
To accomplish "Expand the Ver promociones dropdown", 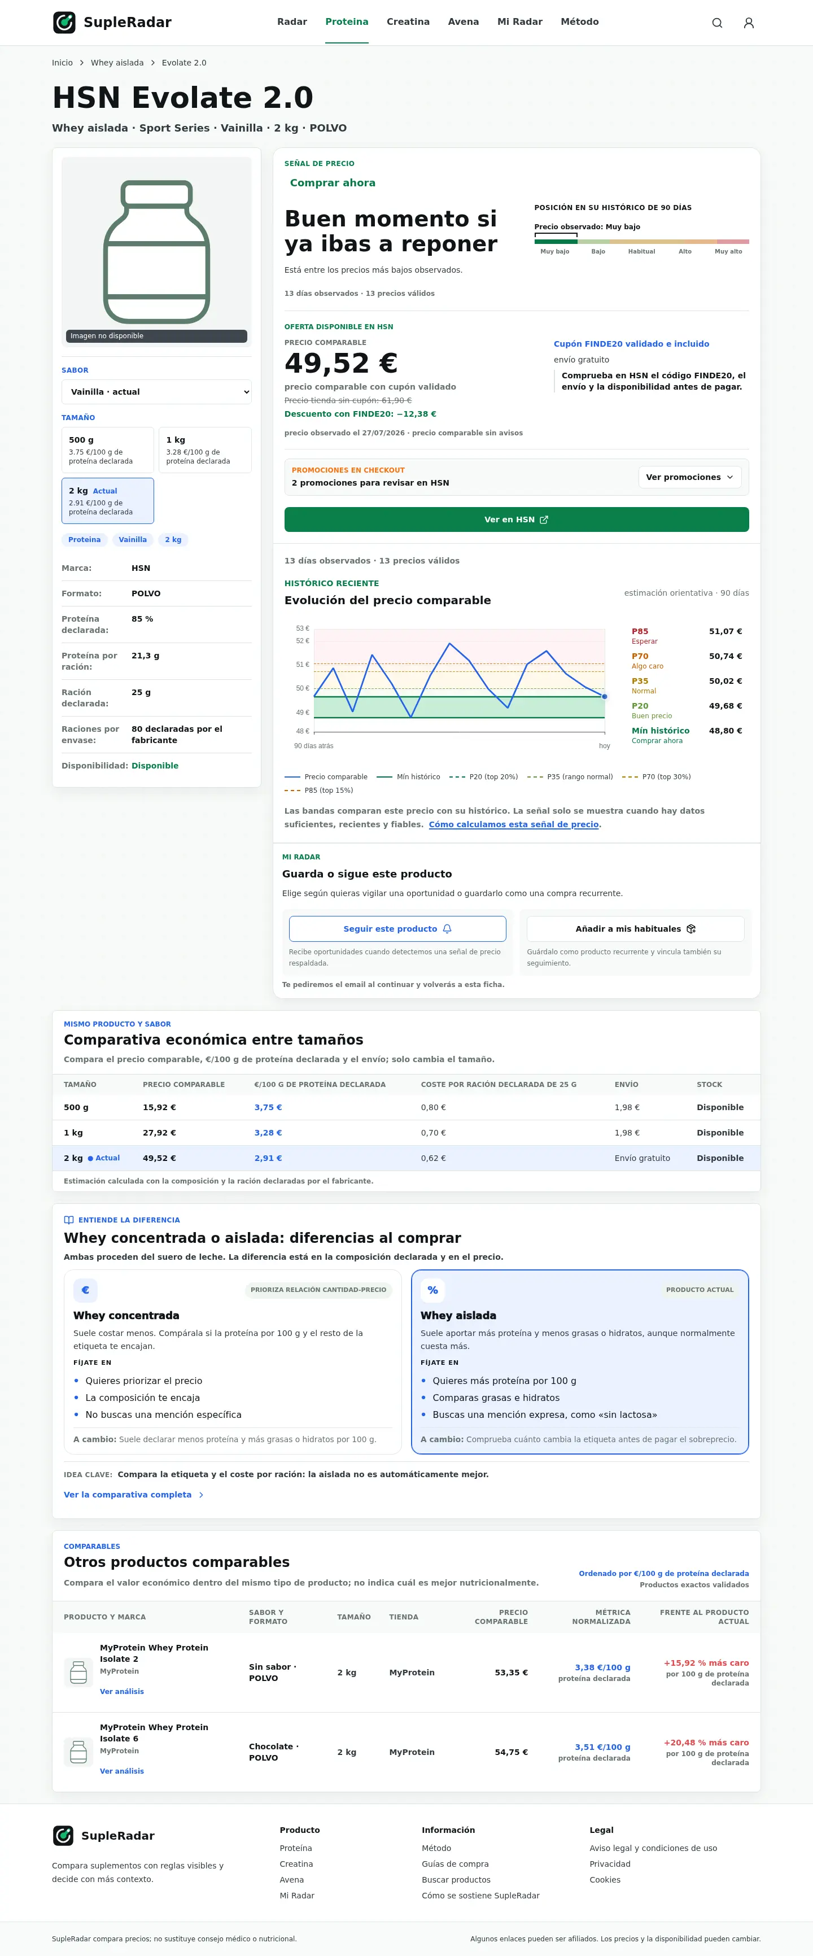I will pos(689,477).
